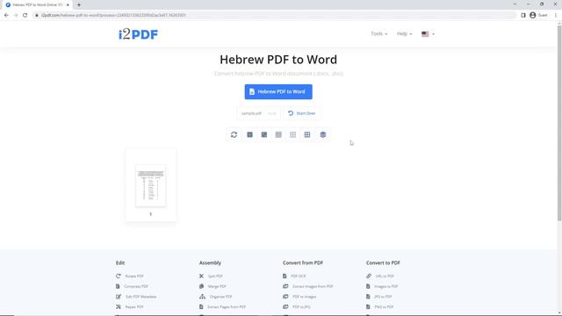Open the Rotate PDF link

(x=134, y=276)
